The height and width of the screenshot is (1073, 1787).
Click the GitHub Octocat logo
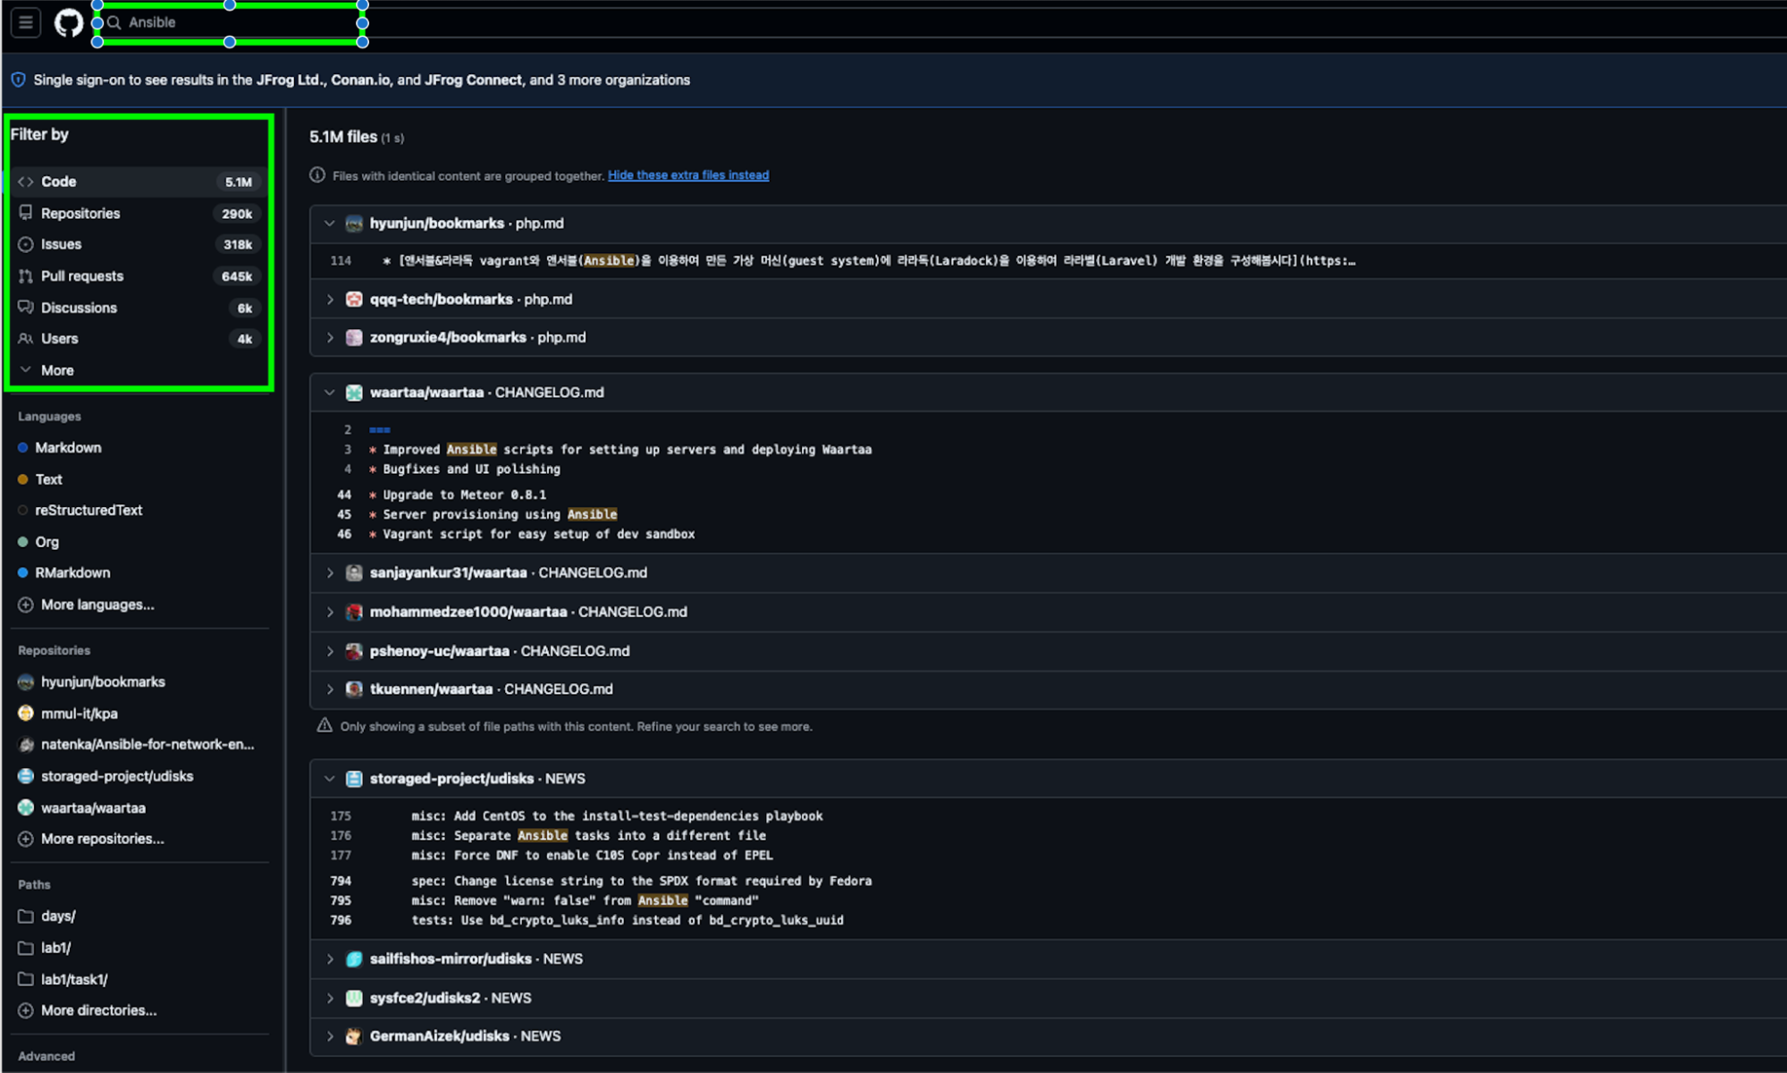pyautogui.click(x=69, y=22)
